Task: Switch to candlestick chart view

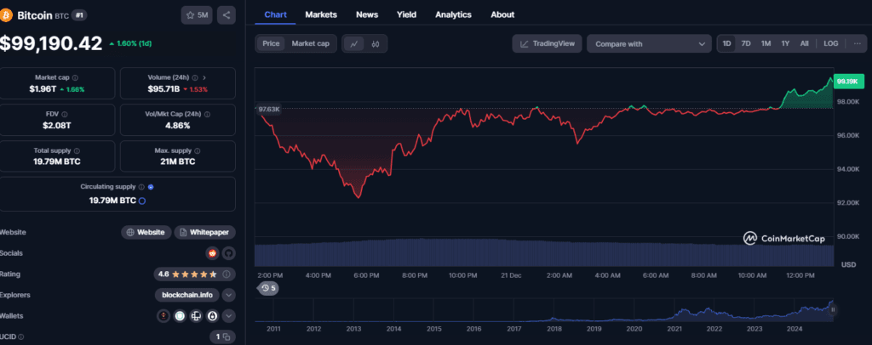Action: click(x=376, y=44)
